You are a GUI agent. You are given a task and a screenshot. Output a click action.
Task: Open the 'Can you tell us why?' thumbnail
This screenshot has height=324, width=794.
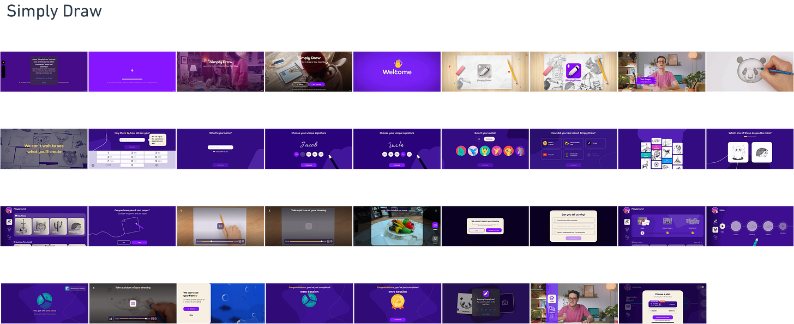(574, 226)
